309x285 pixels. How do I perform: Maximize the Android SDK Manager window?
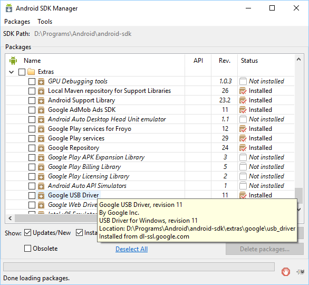pos(272,8)
